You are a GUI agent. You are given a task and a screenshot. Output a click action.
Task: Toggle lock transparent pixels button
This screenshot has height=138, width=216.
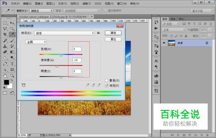click(171, 36)
